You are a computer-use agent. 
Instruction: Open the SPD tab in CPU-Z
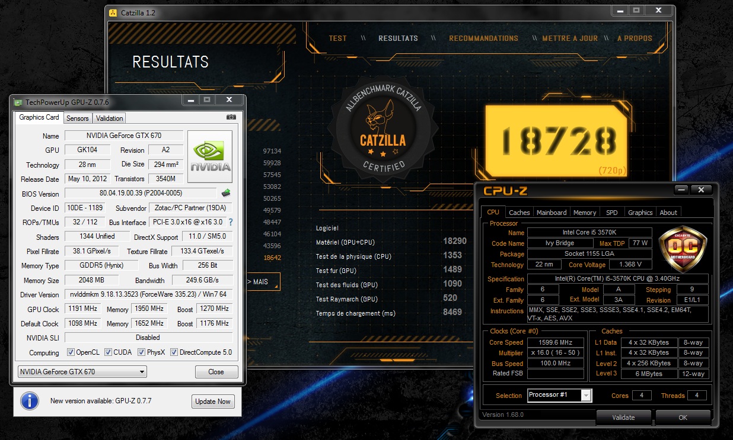point(611,212)
